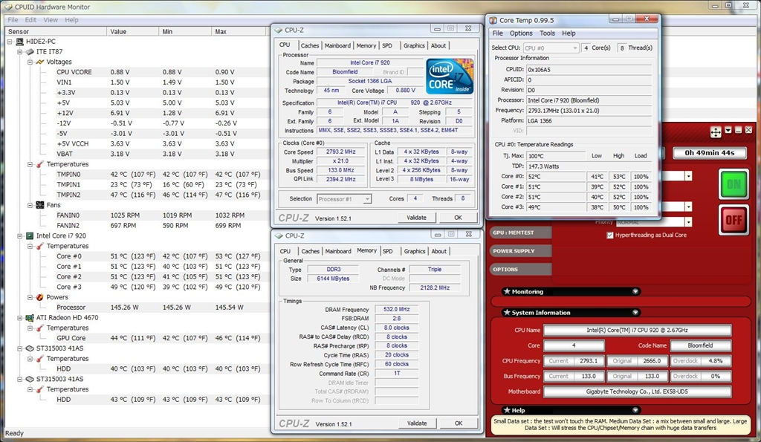Open the POWER SUPPLY test tab in OCCT

tap(514, 251)
